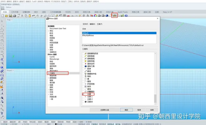Click the Cut scissors icon
The image size is (206, 125).
pos(22,16)
